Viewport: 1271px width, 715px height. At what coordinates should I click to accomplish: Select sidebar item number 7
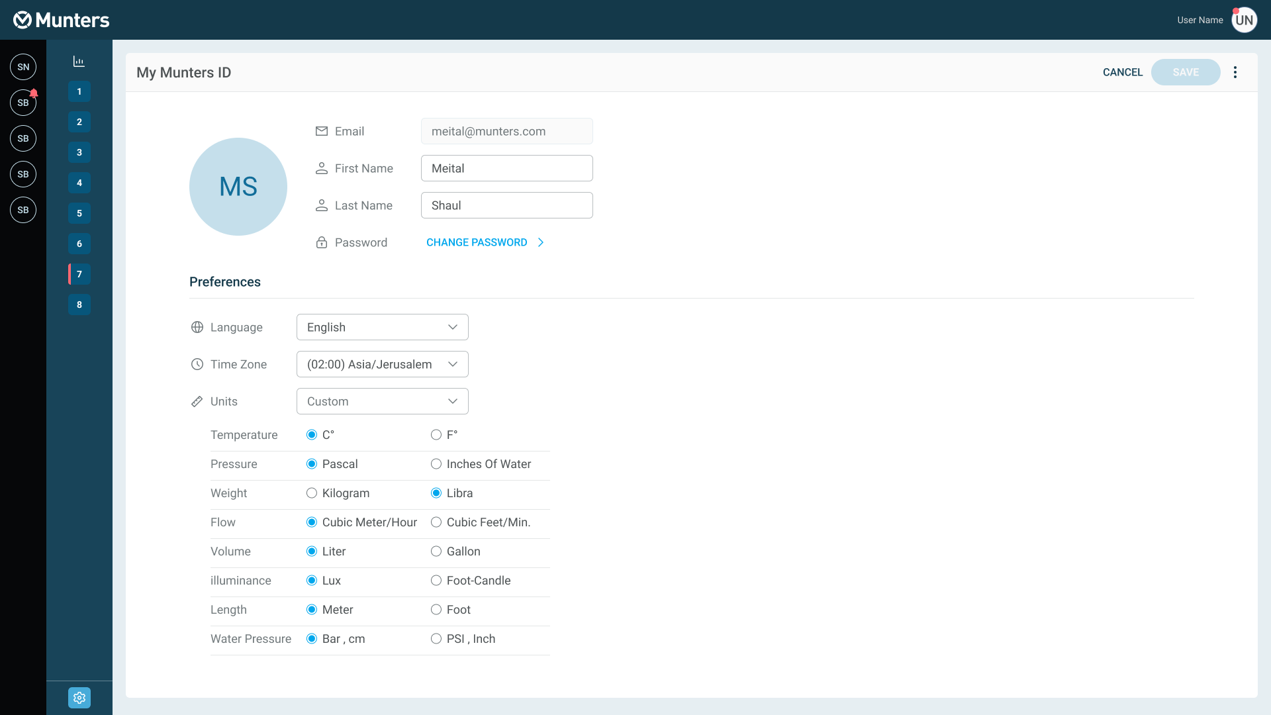point(79,274)
